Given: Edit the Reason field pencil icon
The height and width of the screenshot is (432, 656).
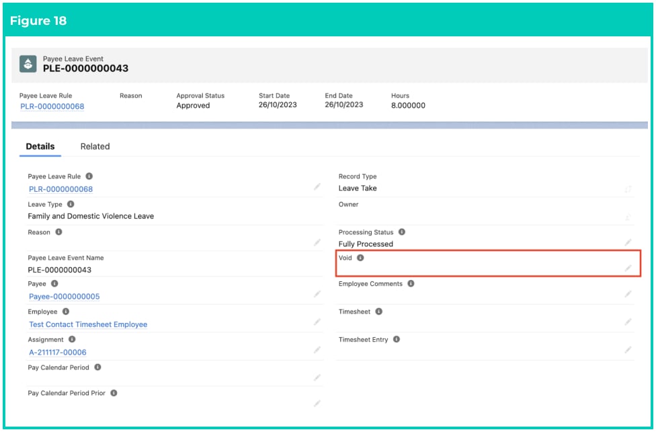Looking at the screenshot, I should 317,242.
